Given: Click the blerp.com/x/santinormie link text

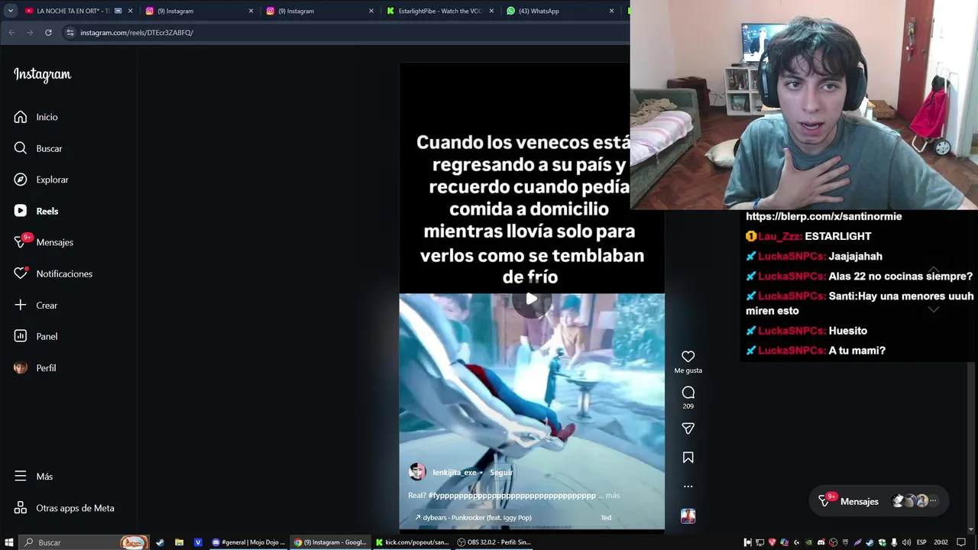Looking at the screenshot, I should [x=824, y=216].
